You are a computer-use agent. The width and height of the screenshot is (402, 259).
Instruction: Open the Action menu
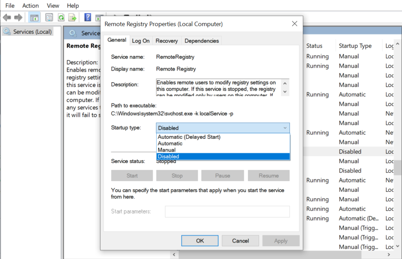pyautogui.click(x=30, y=5)
